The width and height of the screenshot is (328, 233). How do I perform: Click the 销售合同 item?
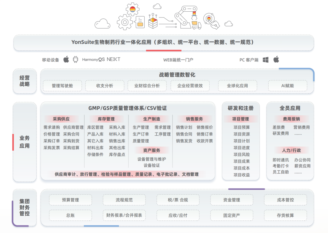click(x=184, y=134)
